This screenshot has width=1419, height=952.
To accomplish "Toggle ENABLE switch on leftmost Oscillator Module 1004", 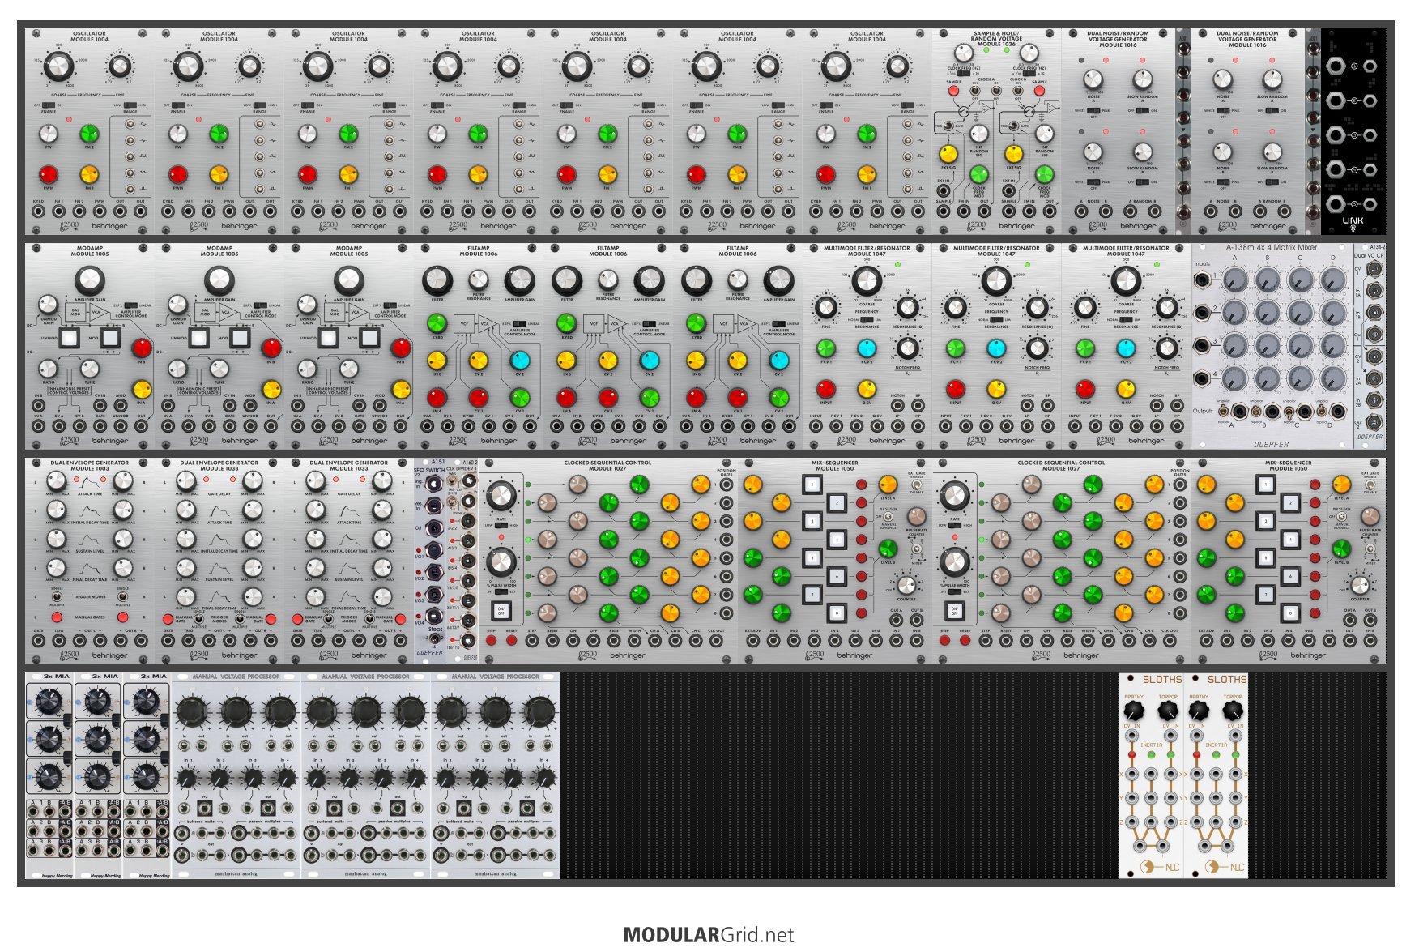I will point(49,105).
